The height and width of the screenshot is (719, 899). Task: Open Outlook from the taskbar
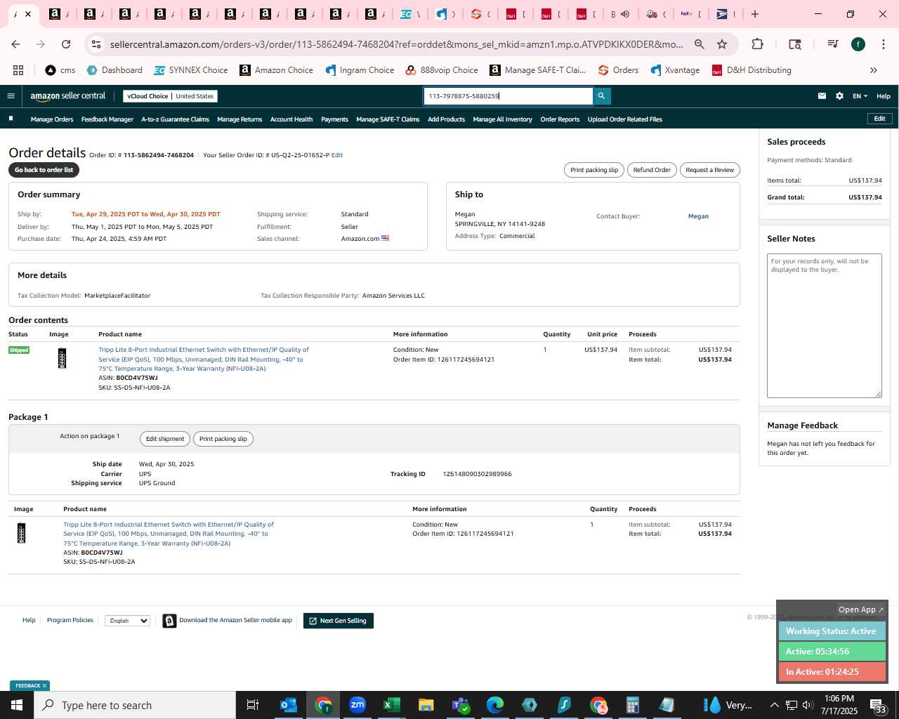coord(289,705)
